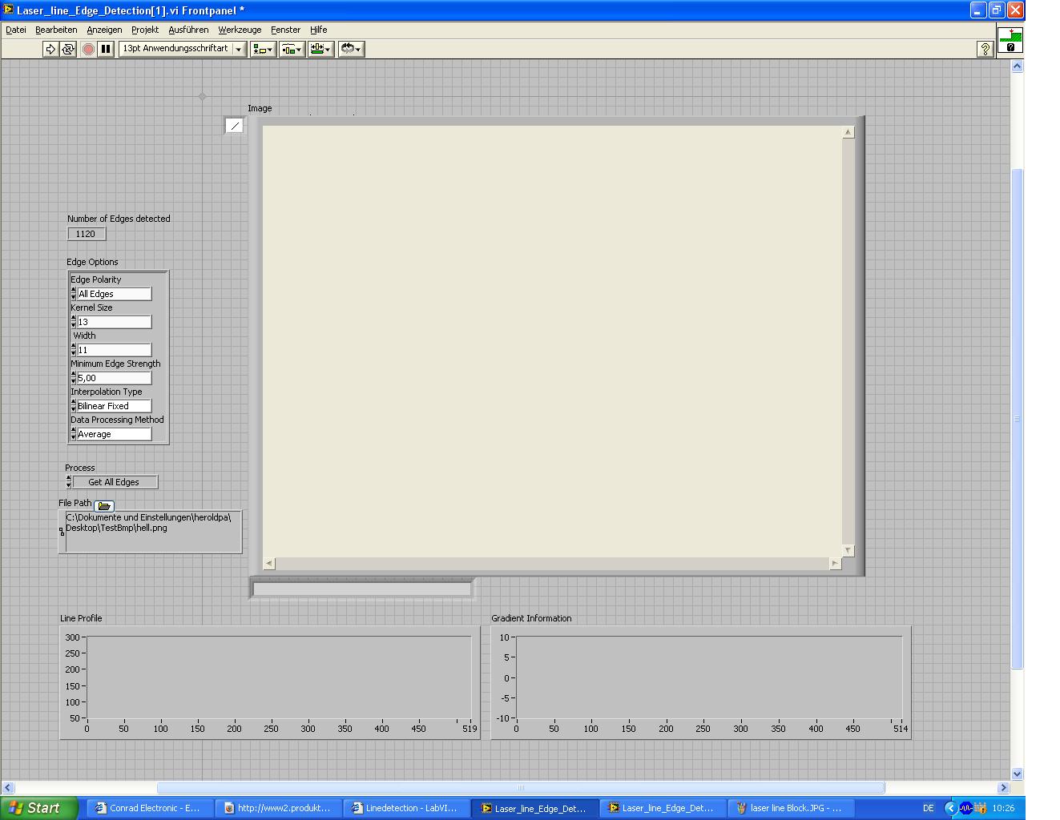Open the Werkzeuge menu
This screenshot has height=820, width=1060.
pos(240,30)
